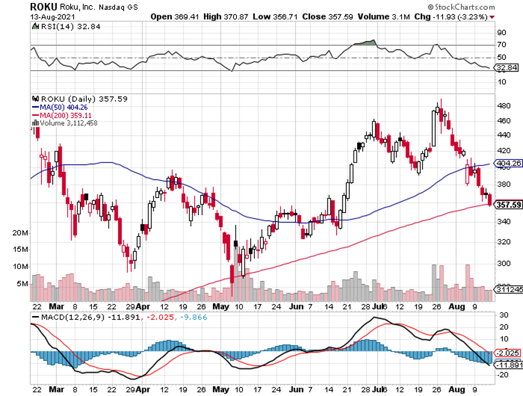
Task: Click the 300 price axis label
Action: tap(504, 263)
